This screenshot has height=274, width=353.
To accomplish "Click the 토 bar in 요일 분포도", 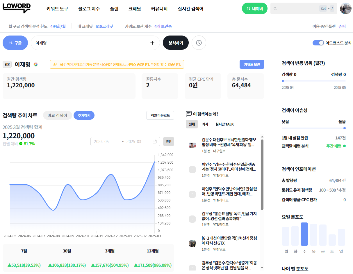I will (332, 240).
